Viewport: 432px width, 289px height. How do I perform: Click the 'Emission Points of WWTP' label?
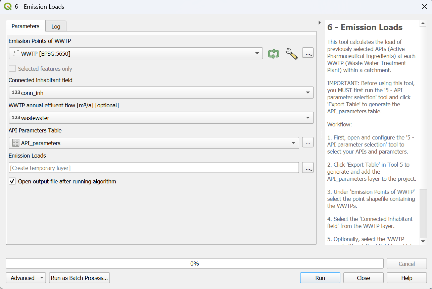pos(40,41)
